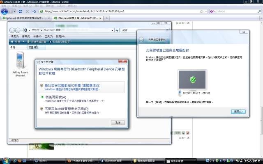
Task: Switch to iTunes taskbar button
Action: (x=49, y=161)
